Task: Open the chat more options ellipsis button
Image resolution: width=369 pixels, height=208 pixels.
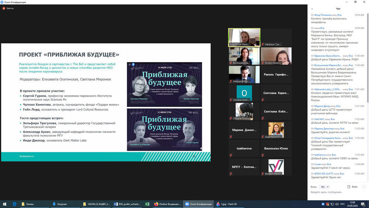Action: pyautogui.click(x=363, y=187)
